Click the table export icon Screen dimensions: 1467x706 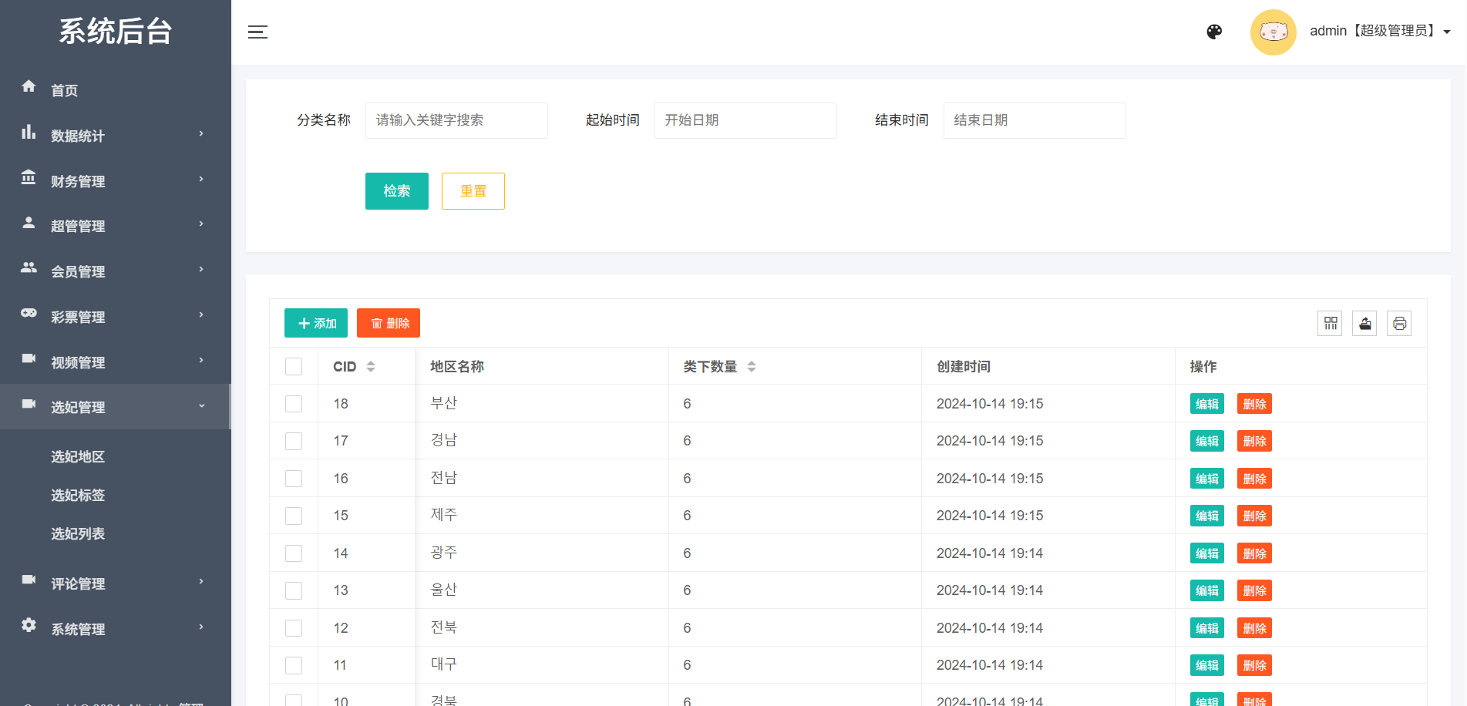click(1364, 323)
